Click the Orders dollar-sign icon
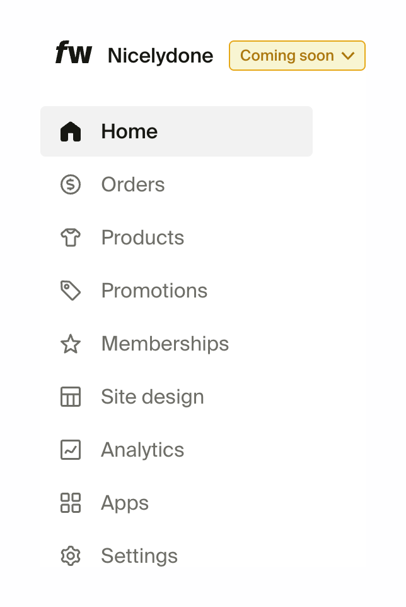The height and width of the screenshot is (607, 406). [x=71, y=184]
